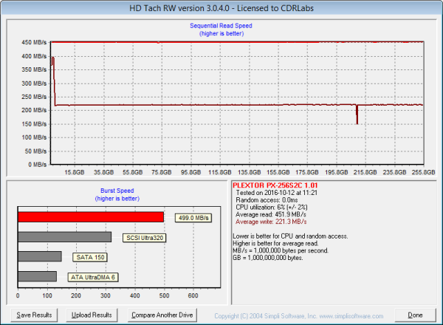Click the 499.0 MB/s burst label
Image resolution: width=443 pixels, height=325 pixels.
(x=193, y=218)
